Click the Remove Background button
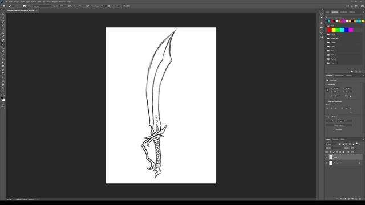 coord(339,121)
